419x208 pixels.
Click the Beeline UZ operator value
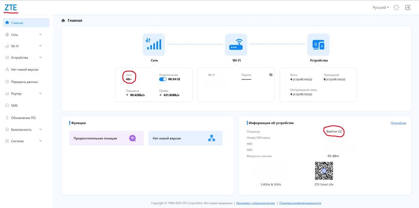pyautogui.click(x=334, y=132)
